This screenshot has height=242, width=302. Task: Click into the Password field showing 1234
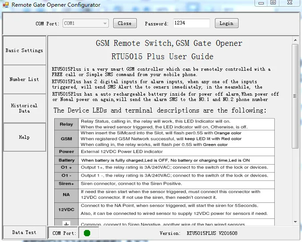click(x=191, y=23)
